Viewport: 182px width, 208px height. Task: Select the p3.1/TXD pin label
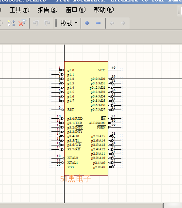pos(75,123)
